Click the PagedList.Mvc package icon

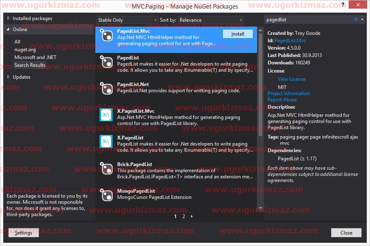point(106,36)
